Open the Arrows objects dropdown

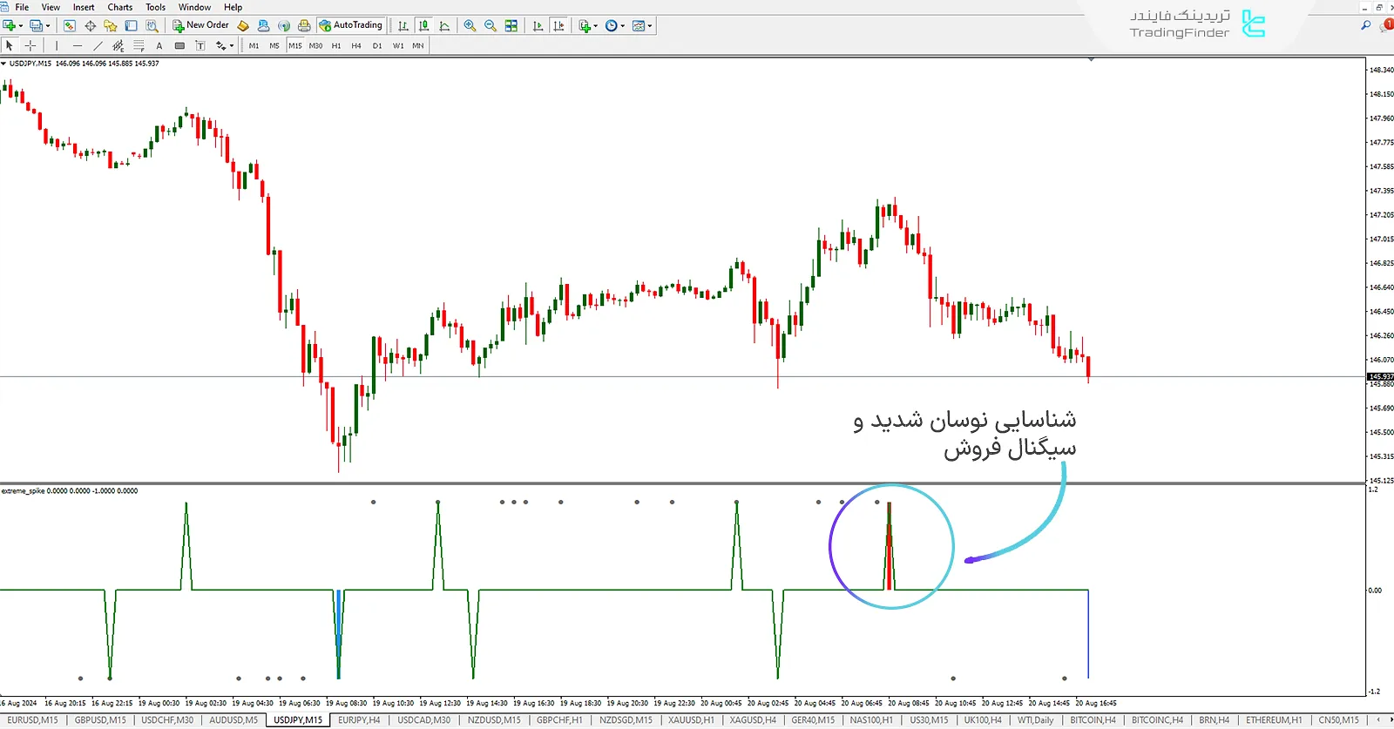pyautogui.click(x=225, y=45)
